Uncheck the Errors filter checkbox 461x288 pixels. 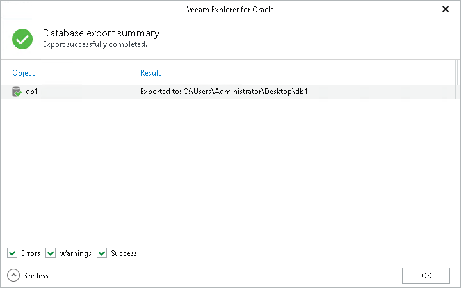[x=12, y=253]
